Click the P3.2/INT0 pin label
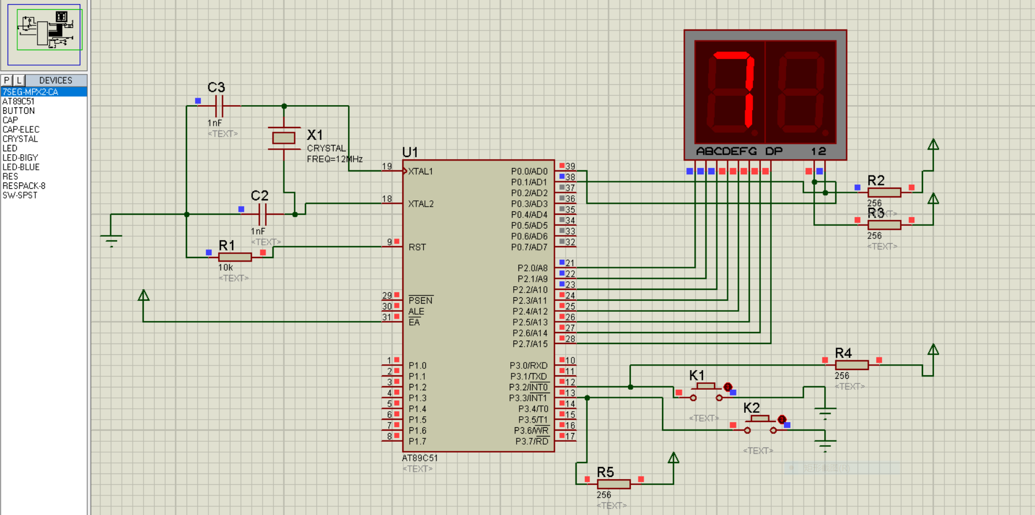This screenshot has width=1035, height=515. 528,387
